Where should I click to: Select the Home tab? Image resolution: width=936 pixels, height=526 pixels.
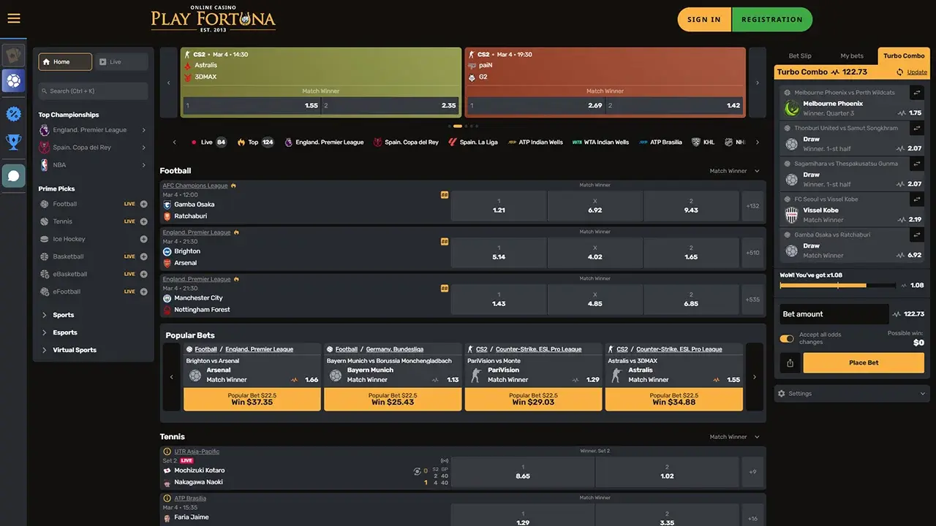coord(65,62)
